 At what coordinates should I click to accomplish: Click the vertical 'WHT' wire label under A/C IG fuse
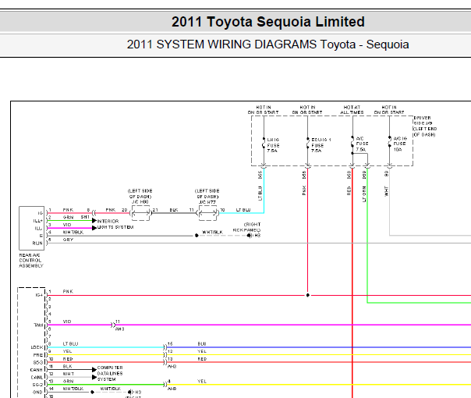click(x=386, y=191)
